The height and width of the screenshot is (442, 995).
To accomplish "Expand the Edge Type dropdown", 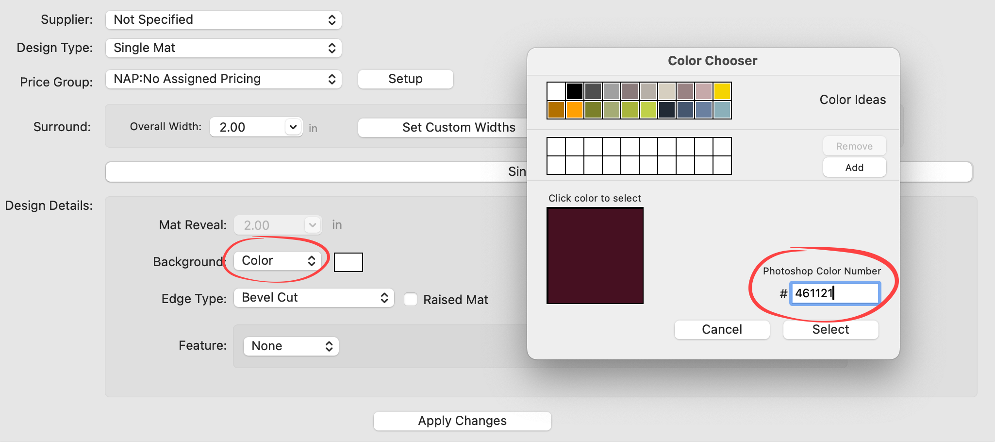I will tap(314, 298).
